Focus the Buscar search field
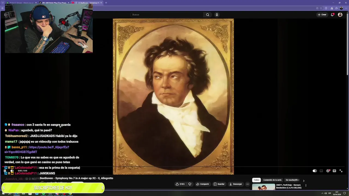 (x=167, y=15)
